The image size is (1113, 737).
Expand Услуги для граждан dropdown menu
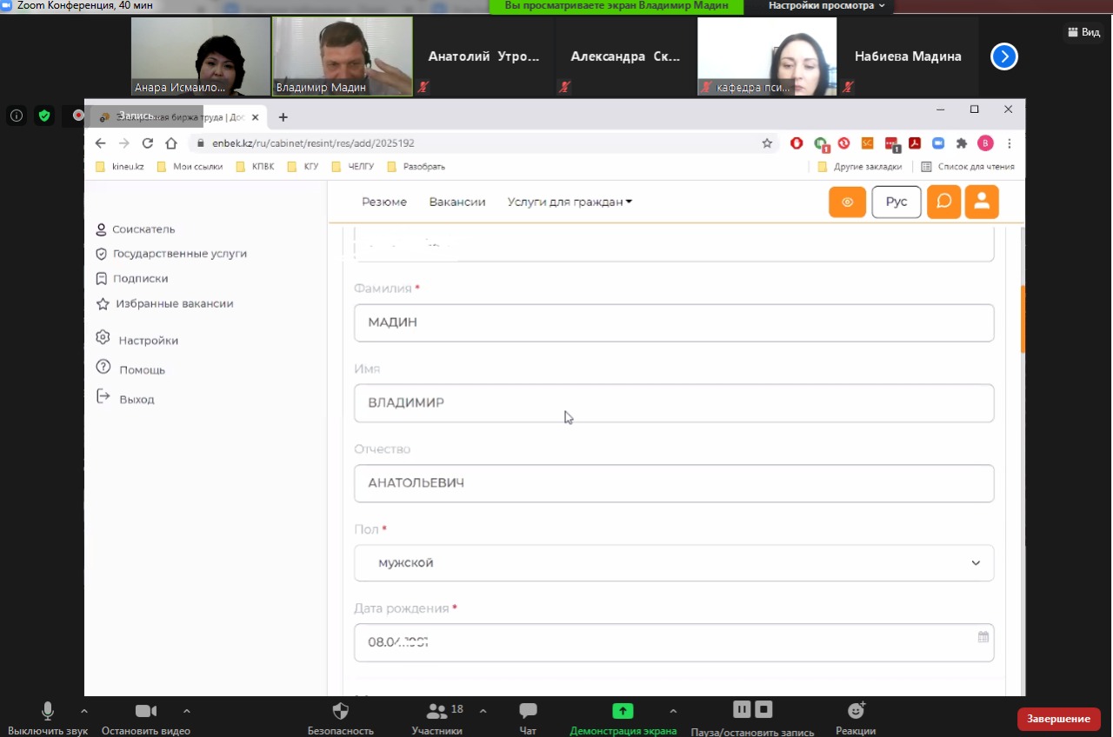[570, 202]
